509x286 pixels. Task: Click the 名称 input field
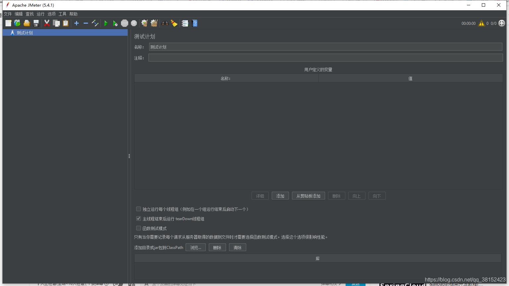(326, 47)
